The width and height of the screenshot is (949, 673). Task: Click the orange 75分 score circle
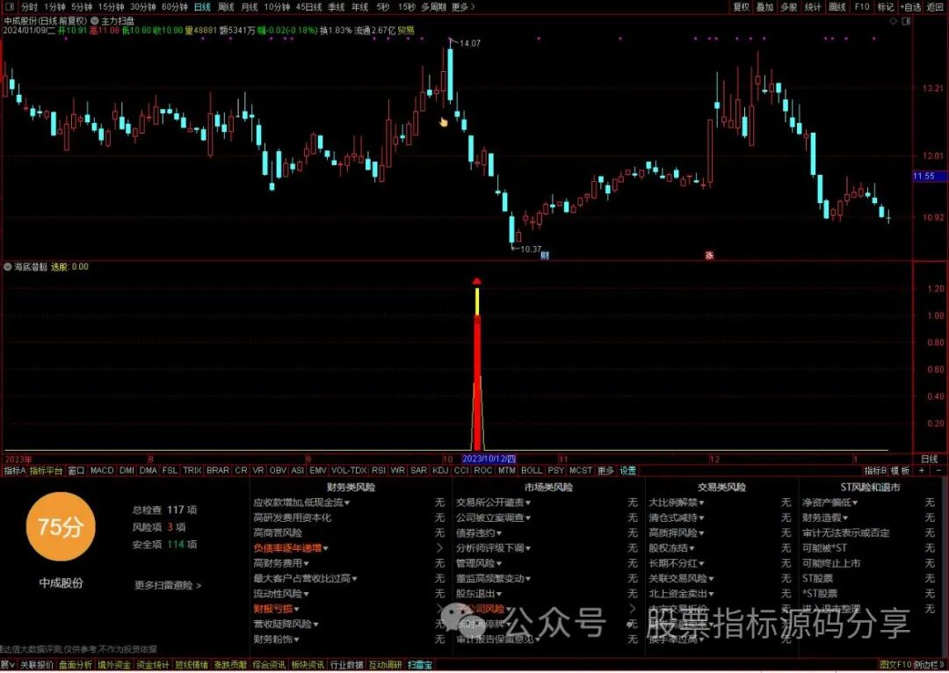(x=61, y=526)
